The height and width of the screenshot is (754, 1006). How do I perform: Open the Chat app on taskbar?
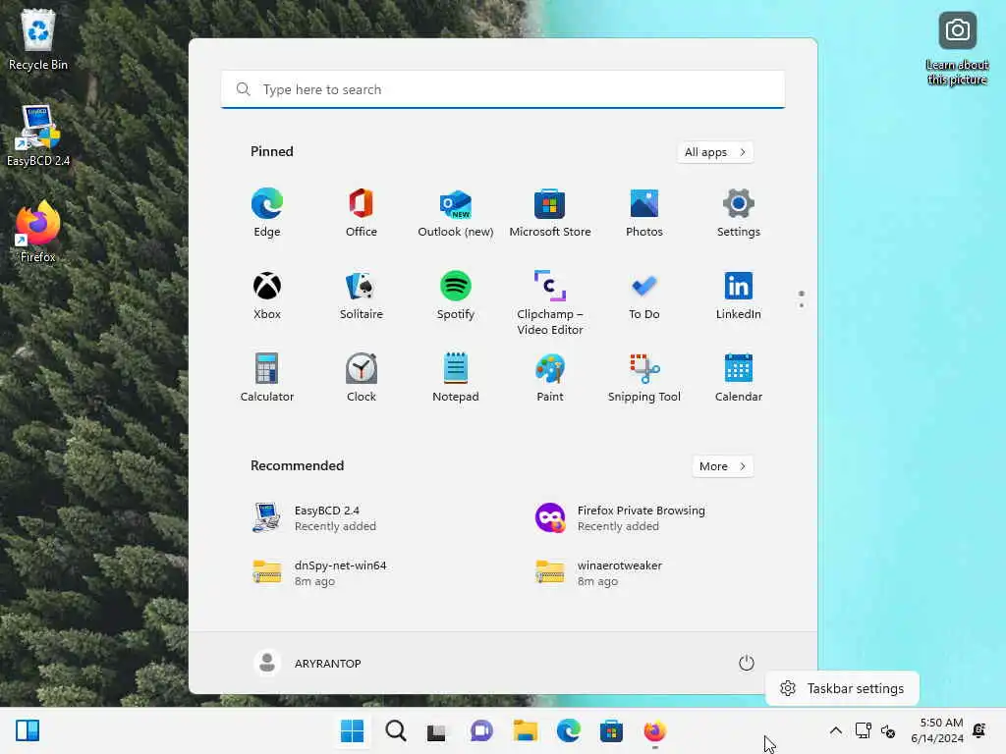point(481,730)
